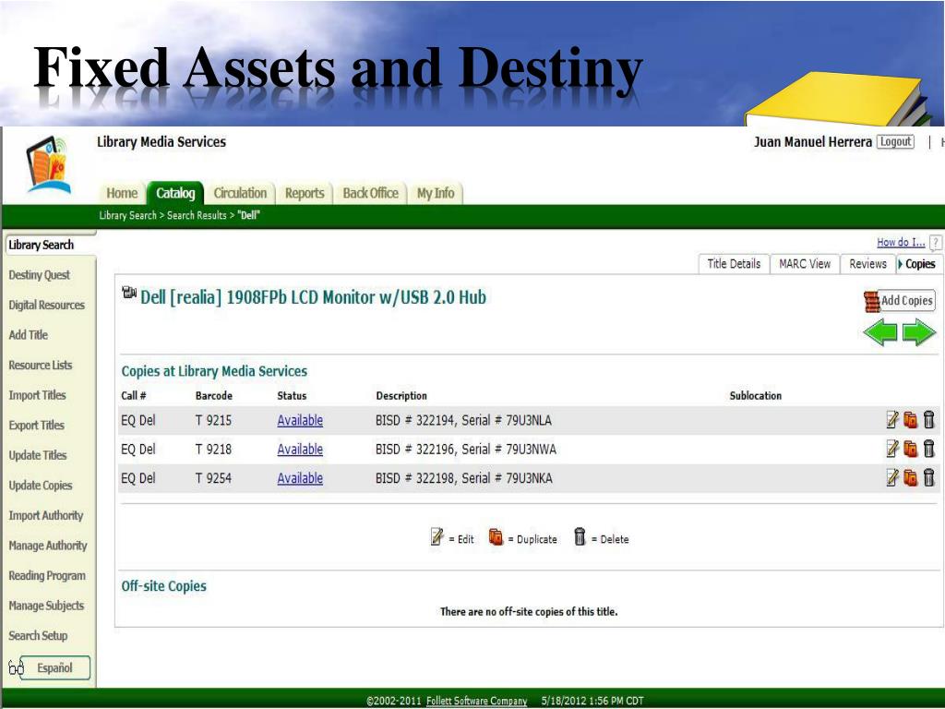
Task: Click Available status for barcode T 9218
Action: pos(300,450)
